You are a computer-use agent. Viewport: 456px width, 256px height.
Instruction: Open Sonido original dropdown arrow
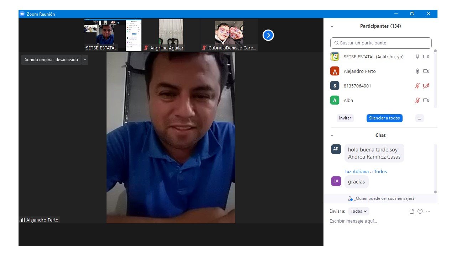point(85,60)
